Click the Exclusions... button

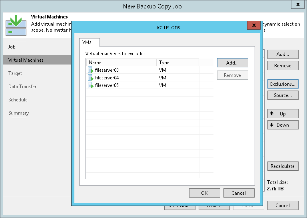[283, 84]
